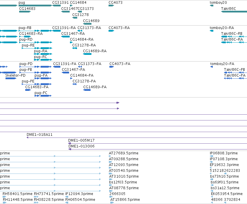Select the pug-RC transcript label
Image resolution: width=247 pixels, height=204 pixels.
[40, 57]
